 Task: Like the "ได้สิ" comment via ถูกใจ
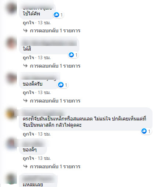point(28,58)
